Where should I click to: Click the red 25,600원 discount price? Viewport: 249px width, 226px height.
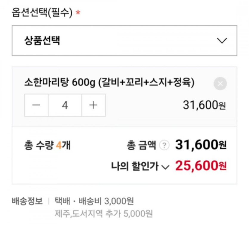pos(201,165)
